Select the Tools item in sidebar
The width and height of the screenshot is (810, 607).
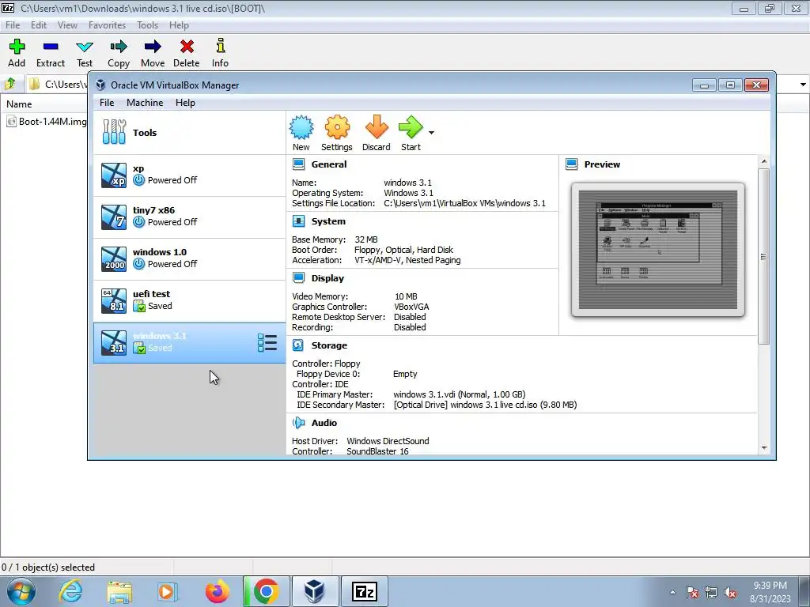click(x=189, y=133)
